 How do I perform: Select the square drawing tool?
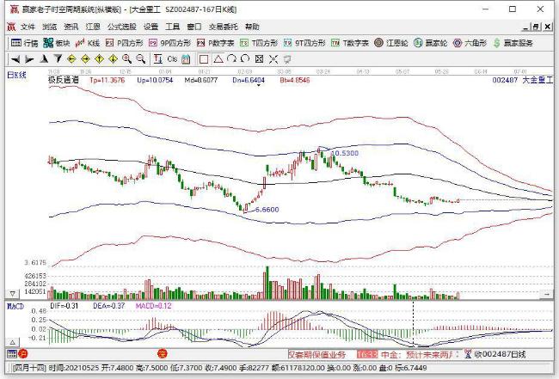coord(204,59)
